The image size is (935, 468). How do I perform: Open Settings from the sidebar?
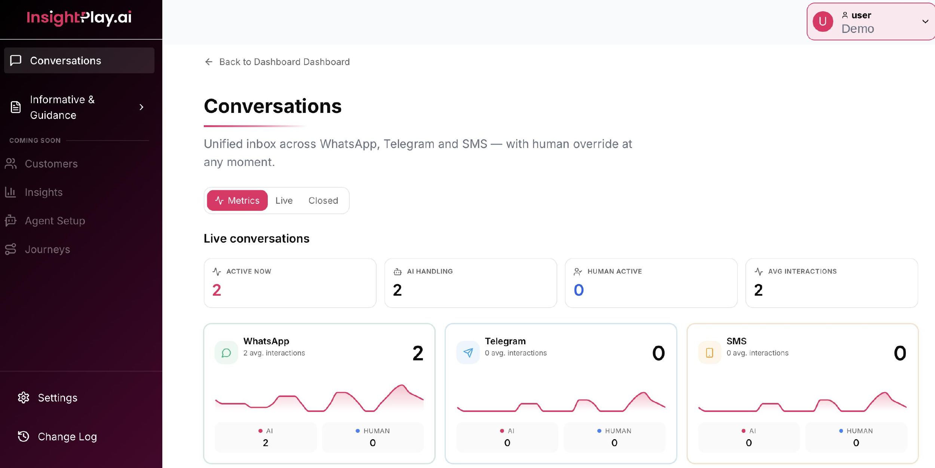tap(58, 398)
